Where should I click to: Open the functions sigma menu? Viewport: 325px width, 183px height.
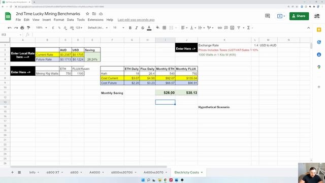248,28
